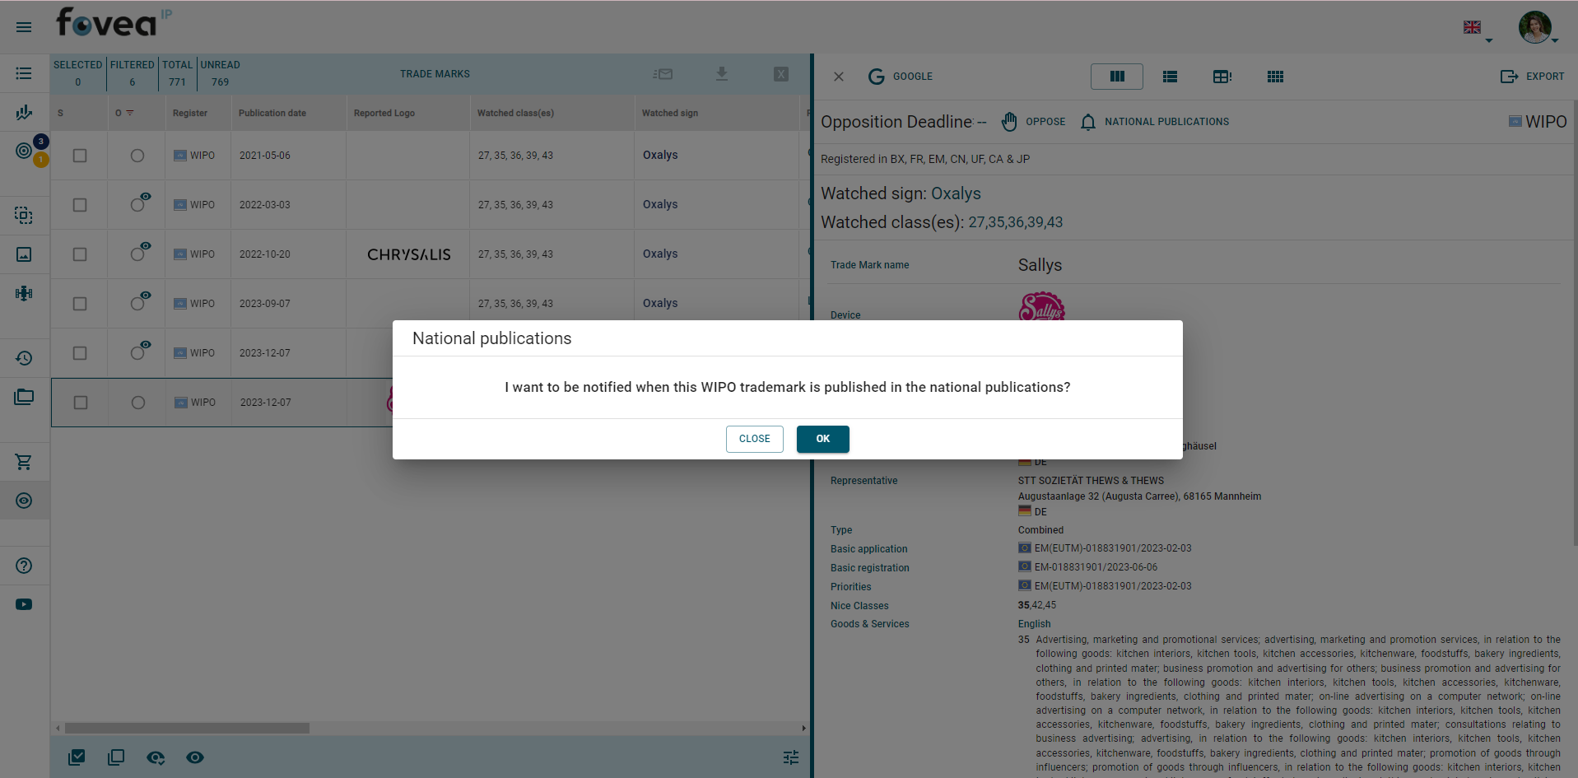
Task: Click OK in National publications dialog
Action: pyautogui.click(x=822, y=439)
